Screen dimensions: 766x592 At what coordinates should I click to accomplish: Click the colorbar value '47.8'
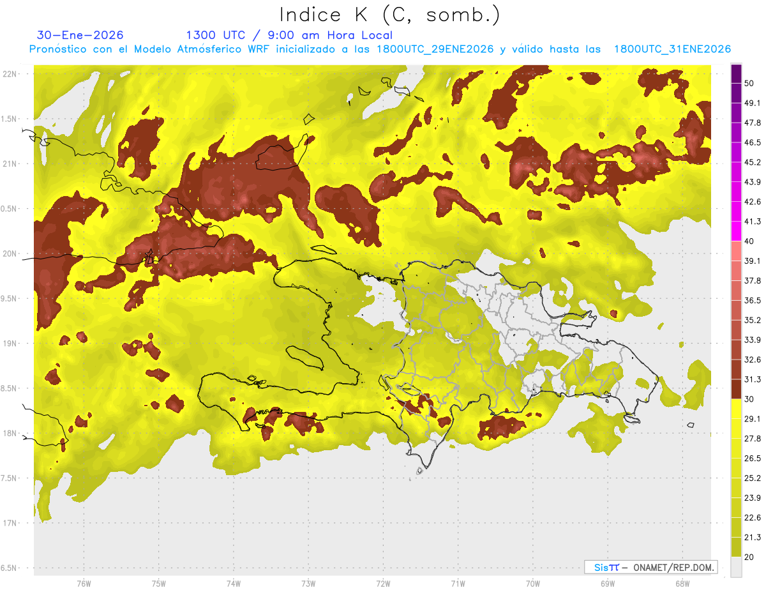point(752,123)
